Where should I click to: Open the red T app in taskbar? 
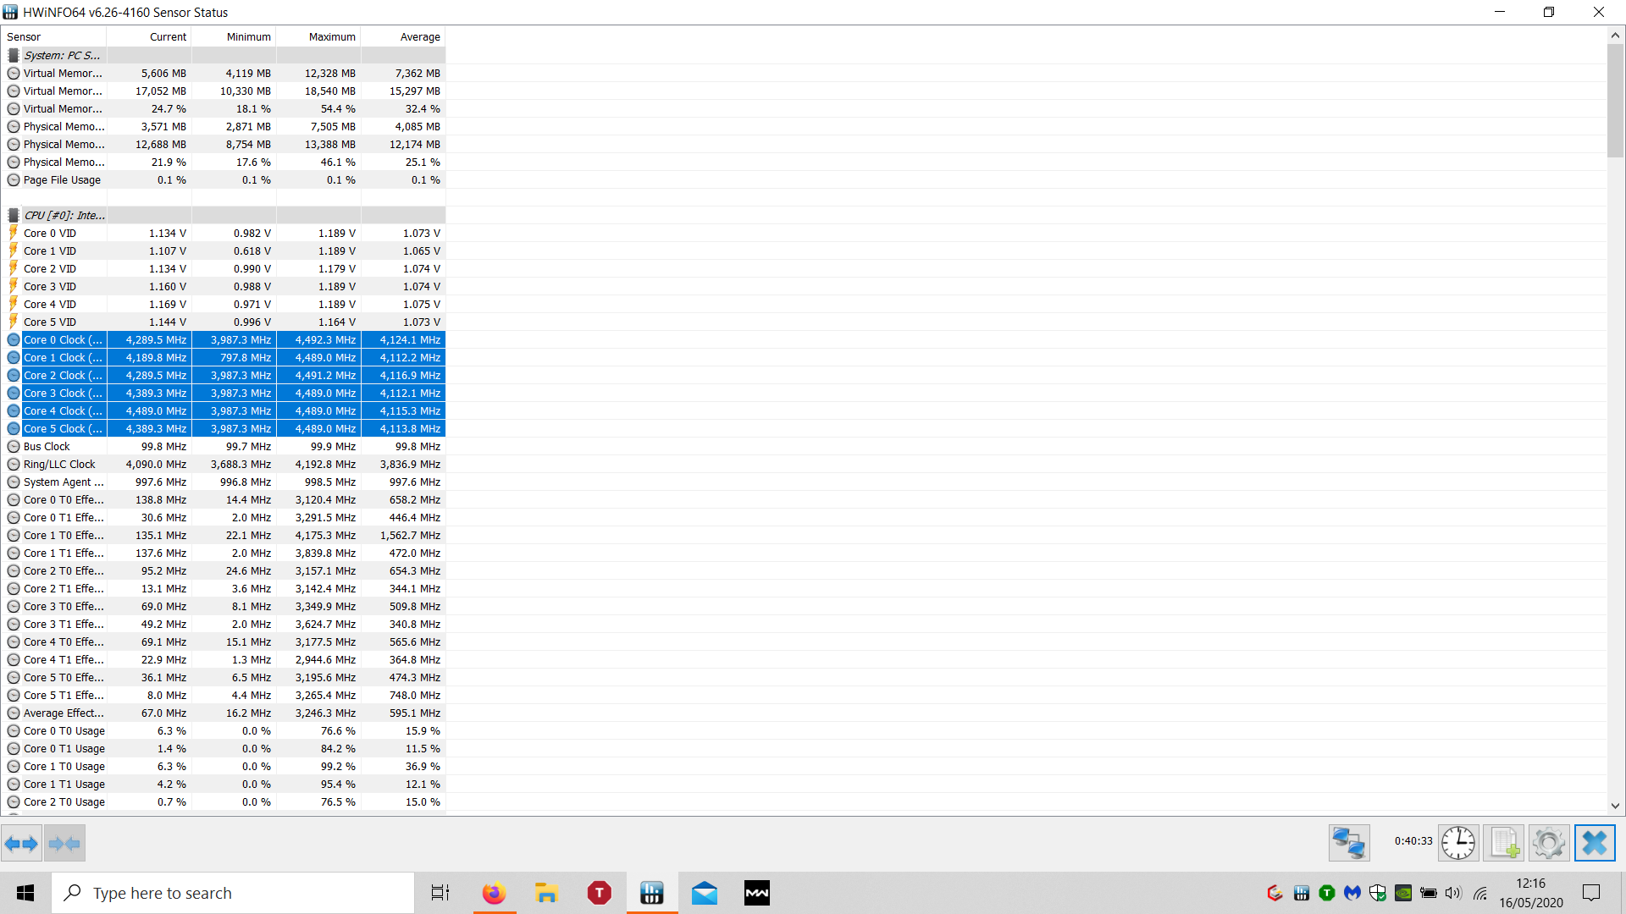(x=599, y=893)
